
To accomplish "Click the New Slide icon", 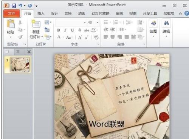I will point(36,24).
